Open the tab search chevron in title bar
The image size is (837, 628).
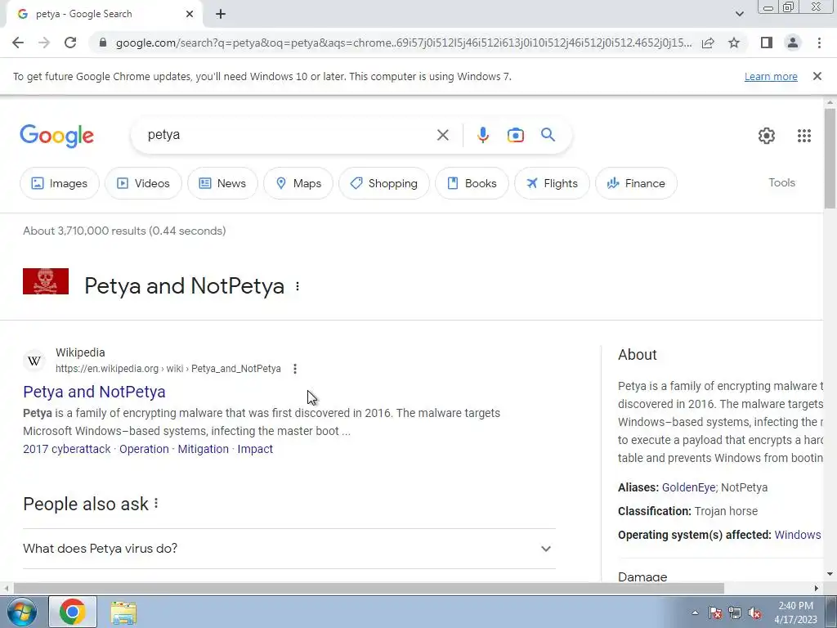(x=739, y=14)
